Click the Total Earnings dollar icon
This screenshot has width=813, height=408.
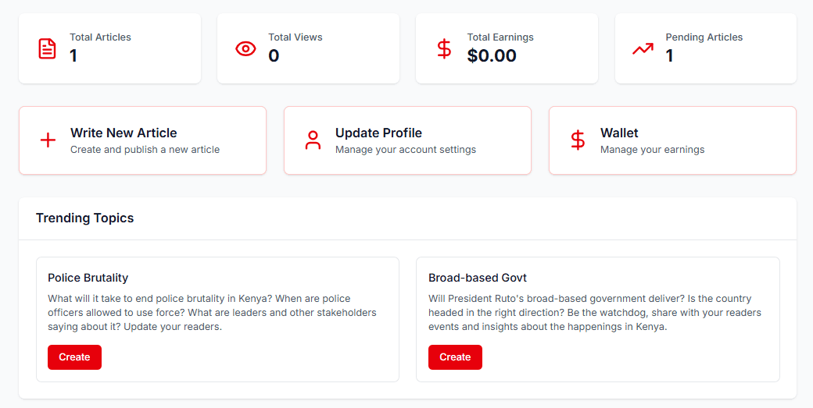click(444, 48)
